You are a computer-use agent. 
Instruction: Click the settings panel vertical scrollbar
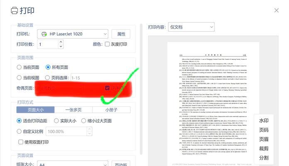pyautogui.click(x=141, y=89)
